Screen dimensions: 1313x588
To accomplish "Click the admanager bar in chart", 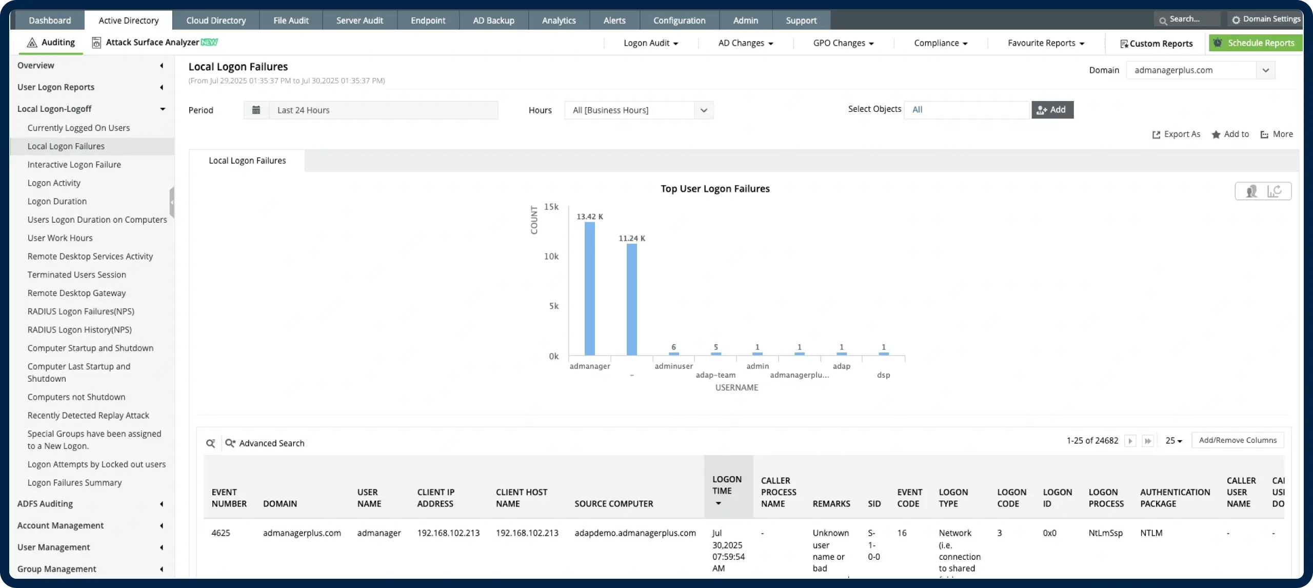I will pos(590,288).
